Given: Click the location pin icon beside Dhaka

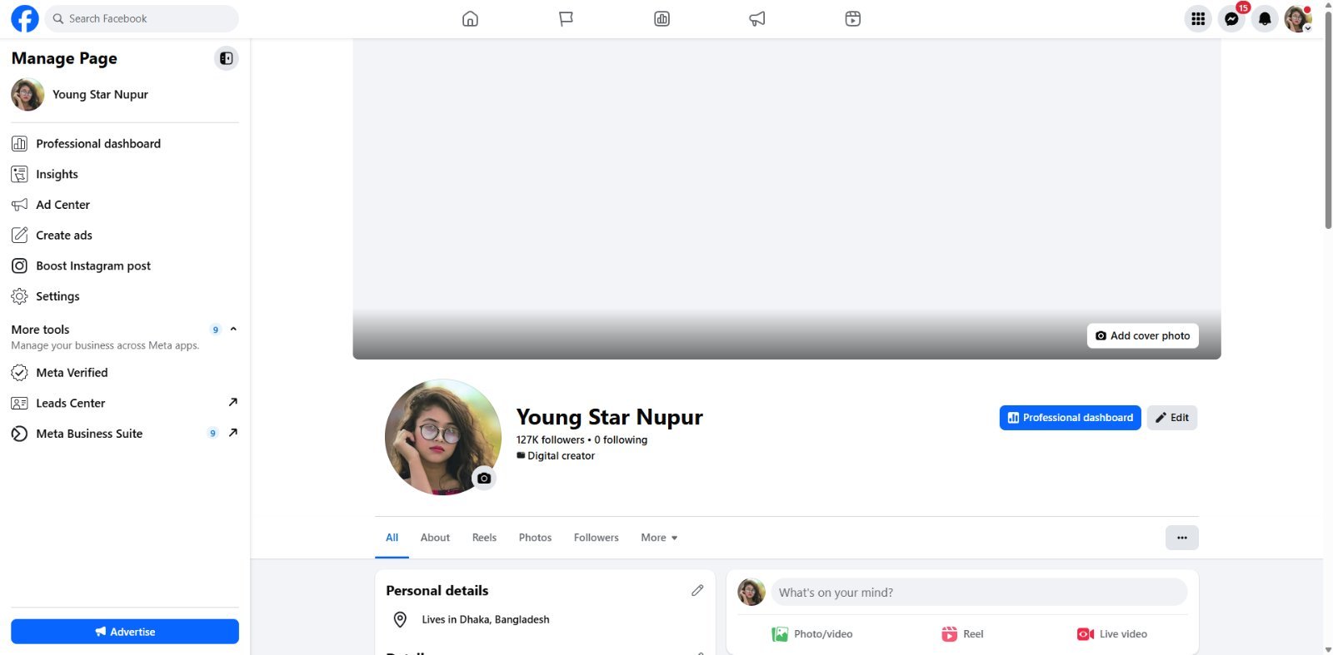Looking at the screenshot, I should (x=400, y=619).
